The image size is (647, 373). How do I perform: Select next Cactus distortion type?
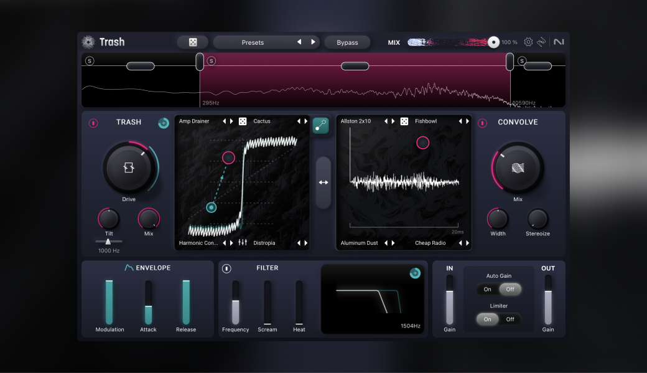point(305,121)
